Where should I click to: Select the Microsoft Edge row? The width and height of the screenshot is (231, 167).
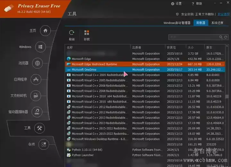(x=145, y=59)
